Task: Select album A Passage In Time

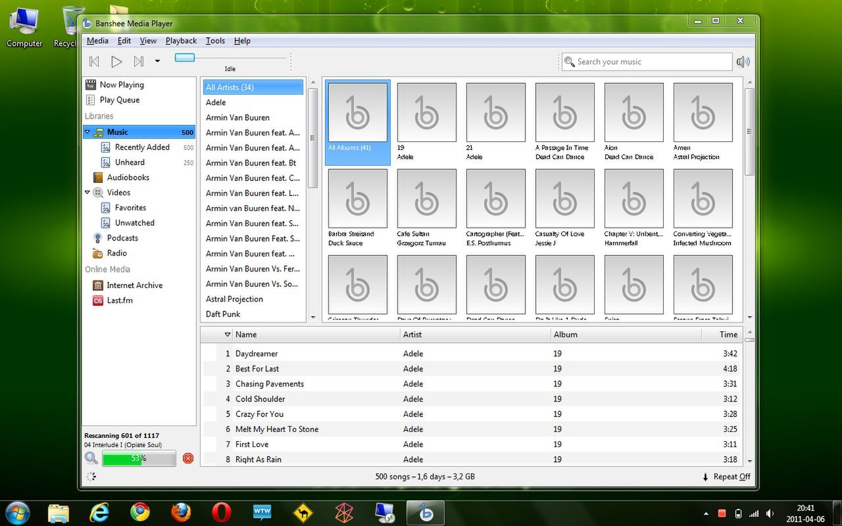Action: pos(565,122)
